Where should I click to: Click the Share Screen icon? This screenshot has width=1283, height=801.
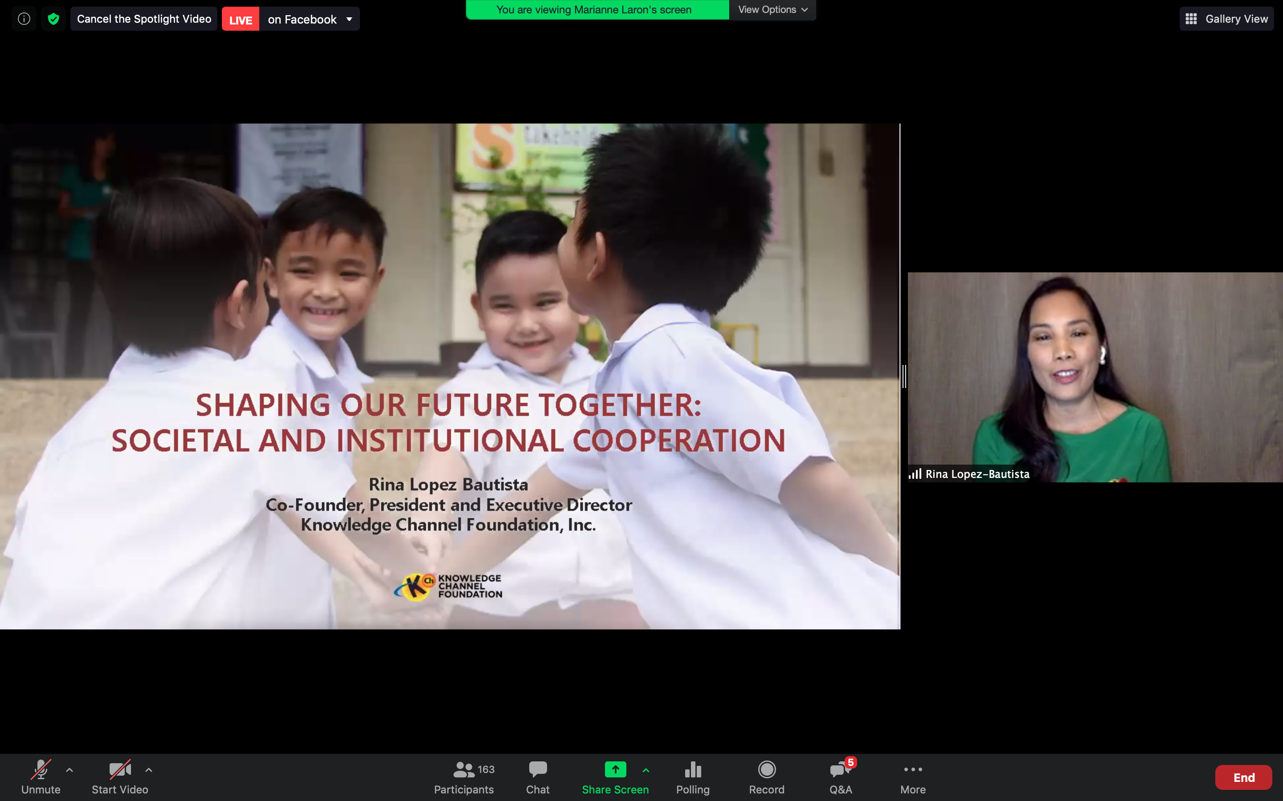point(615,770)
